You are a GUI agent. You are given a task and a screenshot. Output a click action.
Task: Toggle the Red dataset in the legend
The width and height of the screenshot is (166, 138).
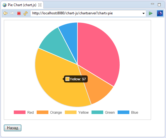[24, 112]
